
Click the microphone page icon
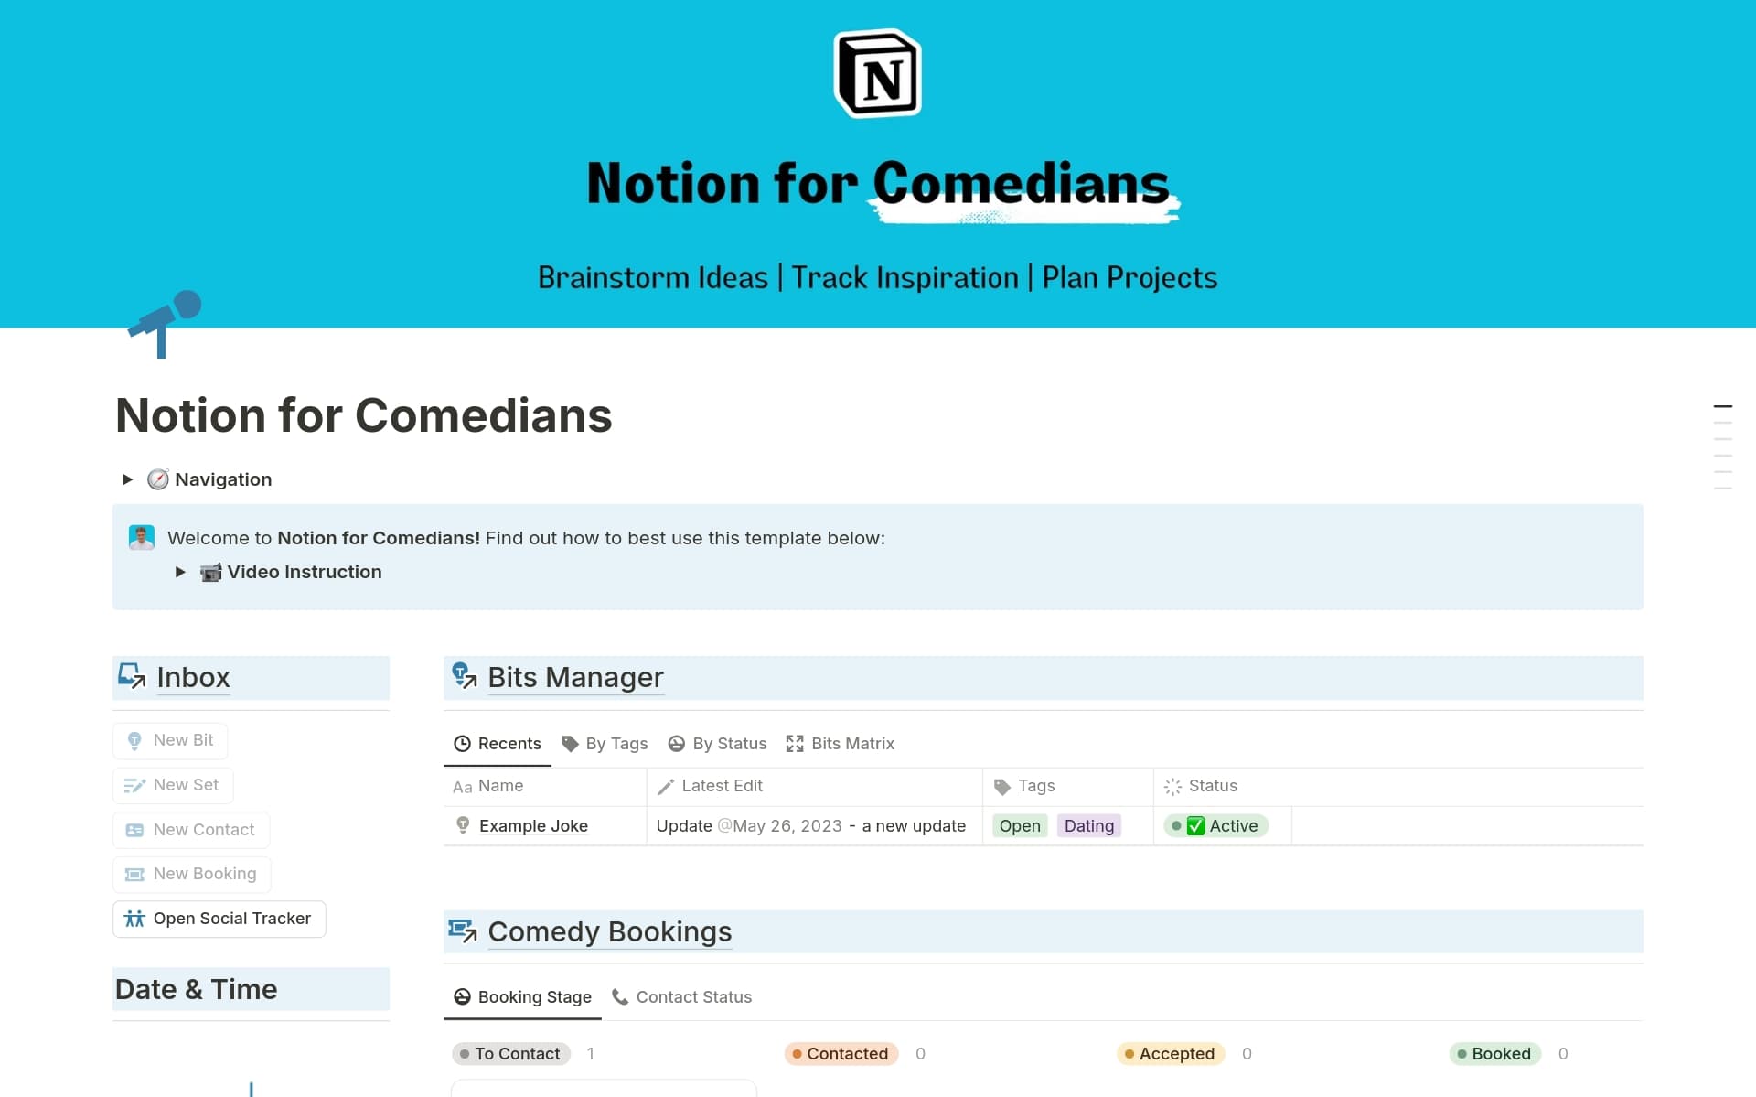coord(166,324)
